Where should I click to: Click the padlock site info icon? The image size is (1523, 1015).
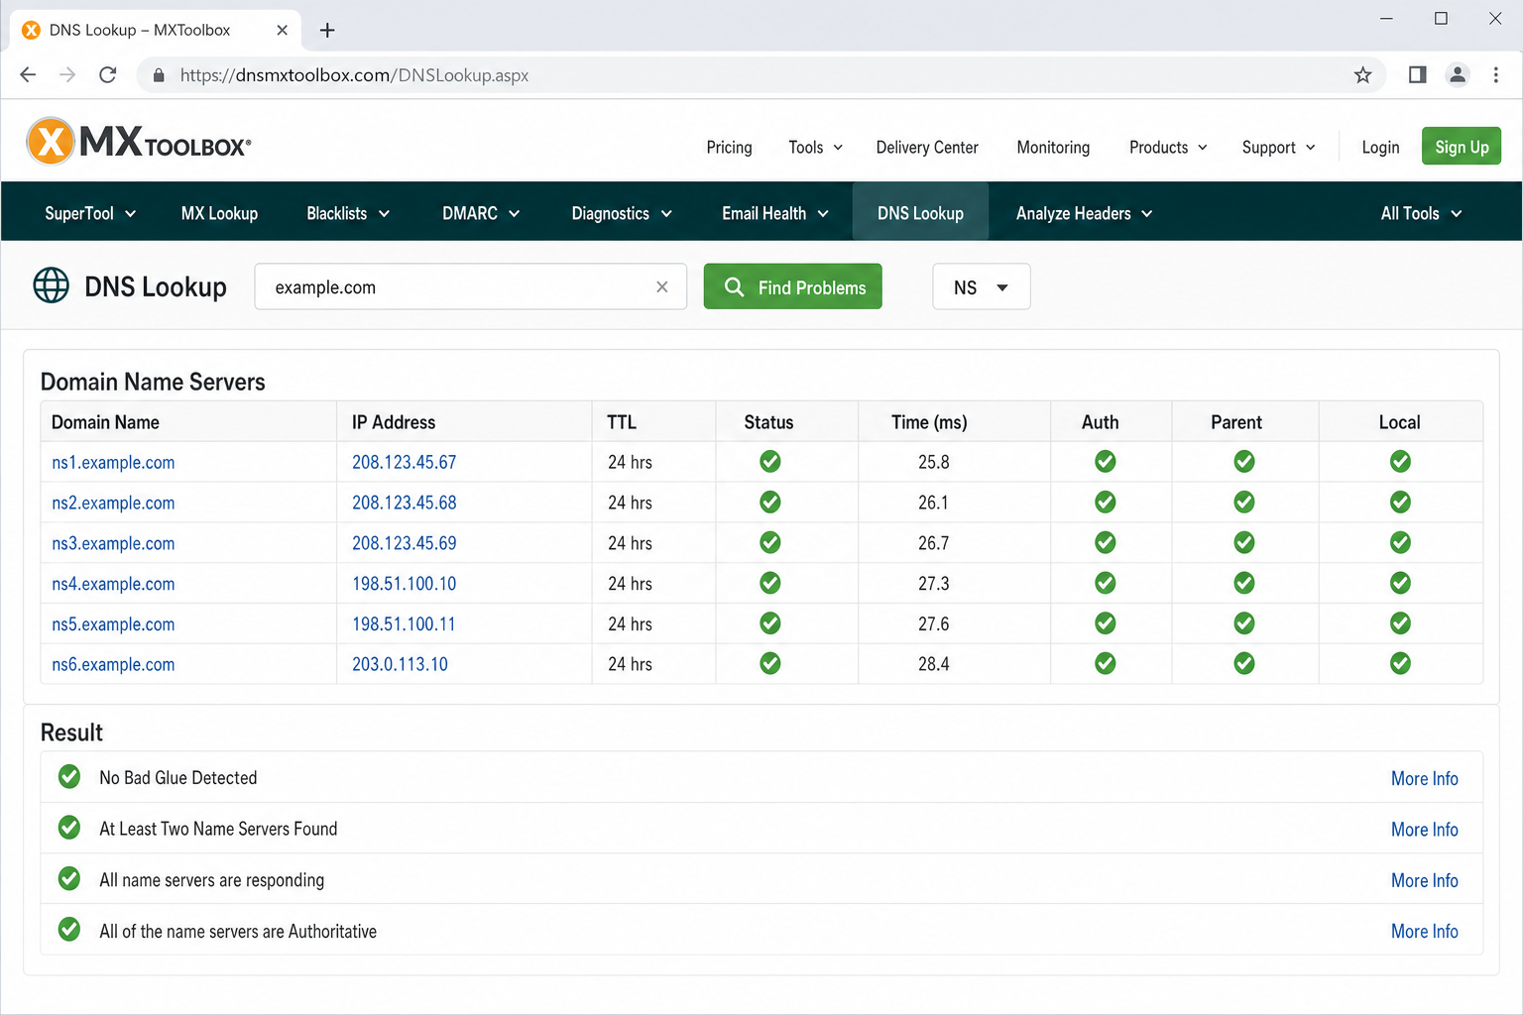tap(158, 75)
